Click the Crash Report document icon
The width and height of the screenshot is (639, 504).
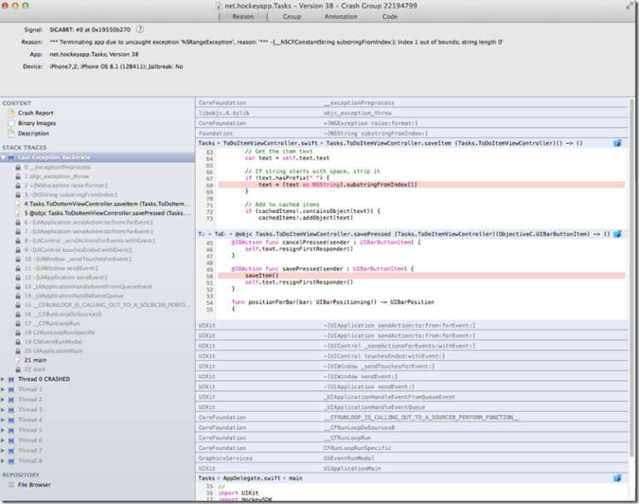10,113
